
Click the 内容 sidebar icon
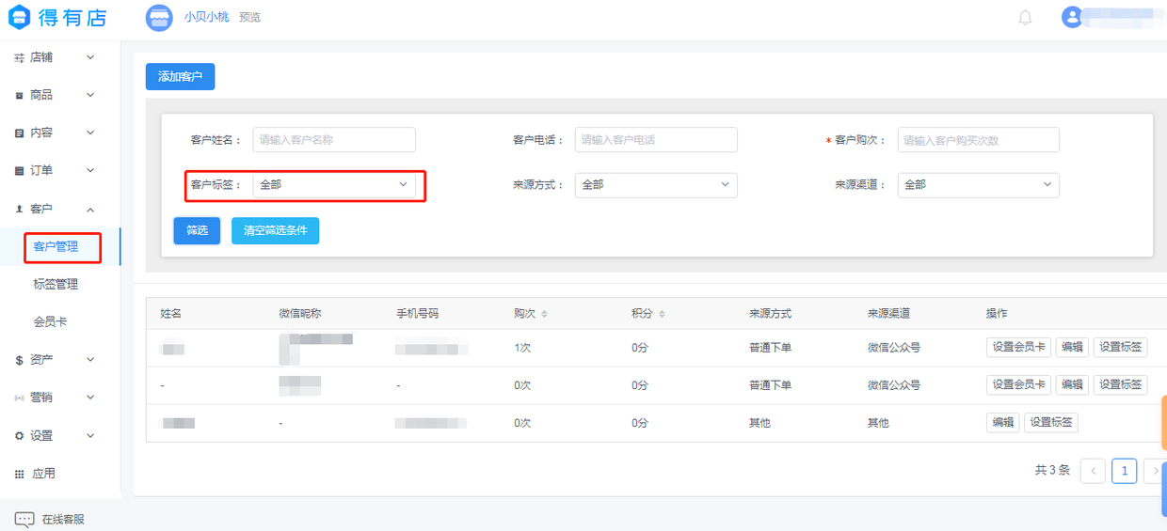click(x=19, y=133)
